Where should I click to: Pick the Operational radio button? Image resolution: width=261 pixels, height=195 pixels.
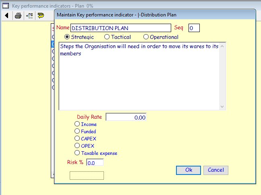point(146,37)
